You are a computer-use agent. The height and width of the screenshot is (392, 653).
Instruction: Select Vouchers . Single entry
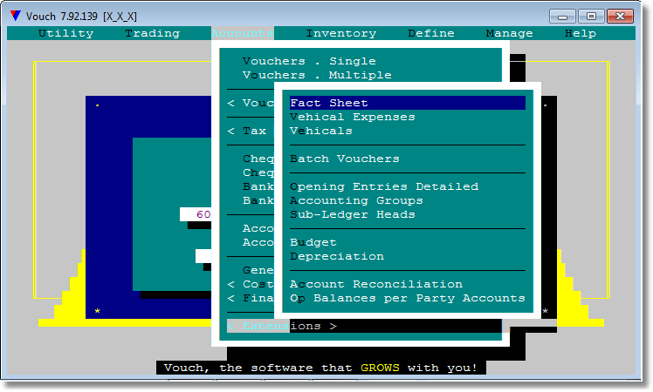pos(309,61)
